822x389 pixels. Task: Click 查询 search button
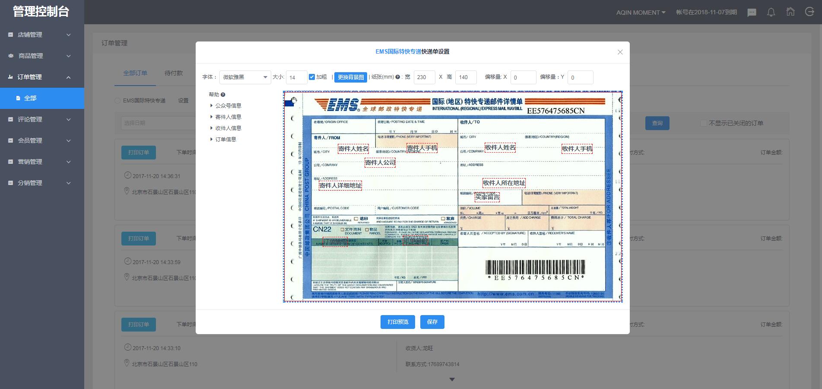point(657,123)
